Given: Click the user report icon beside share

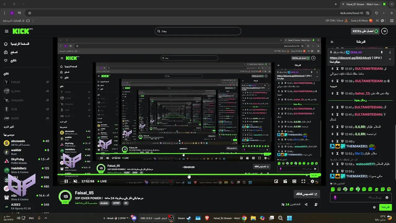Looking at the screenshot, I should [x=316, y=204].
